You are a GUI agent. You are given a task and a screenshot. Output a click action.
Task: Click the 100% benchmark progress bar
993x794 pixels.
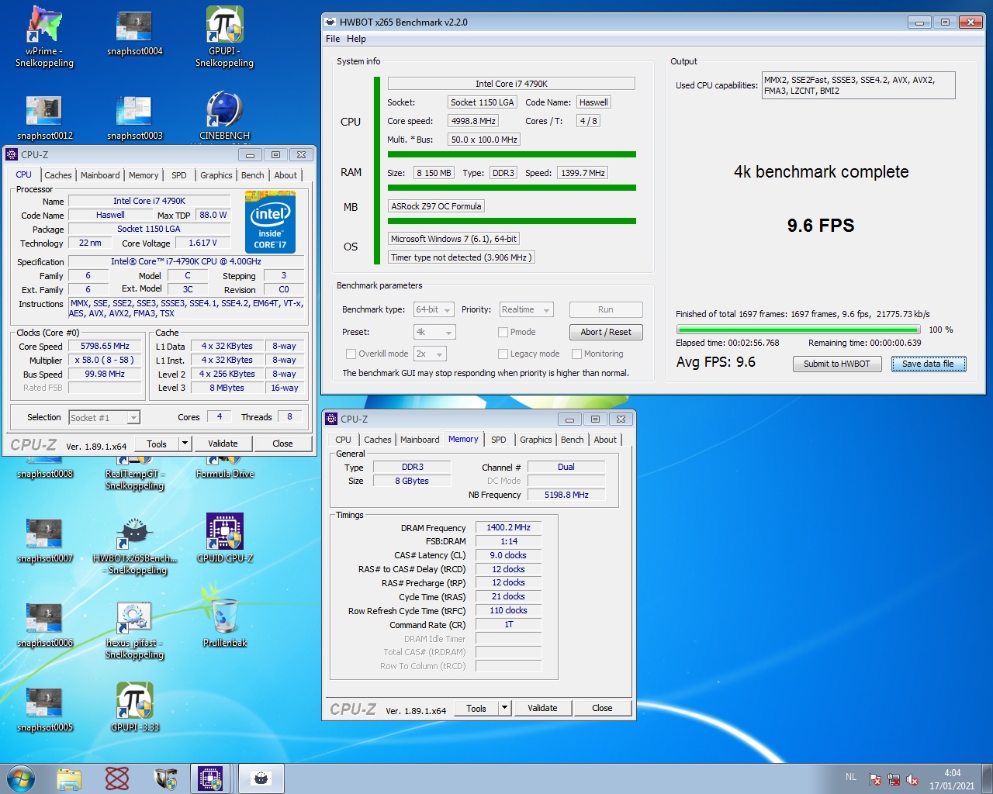[x=798, y=330]
